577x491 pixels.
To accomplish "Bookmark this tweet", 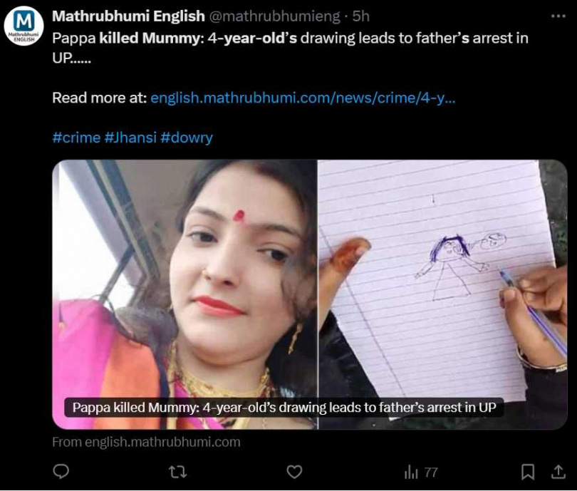I will pos(528,472).
